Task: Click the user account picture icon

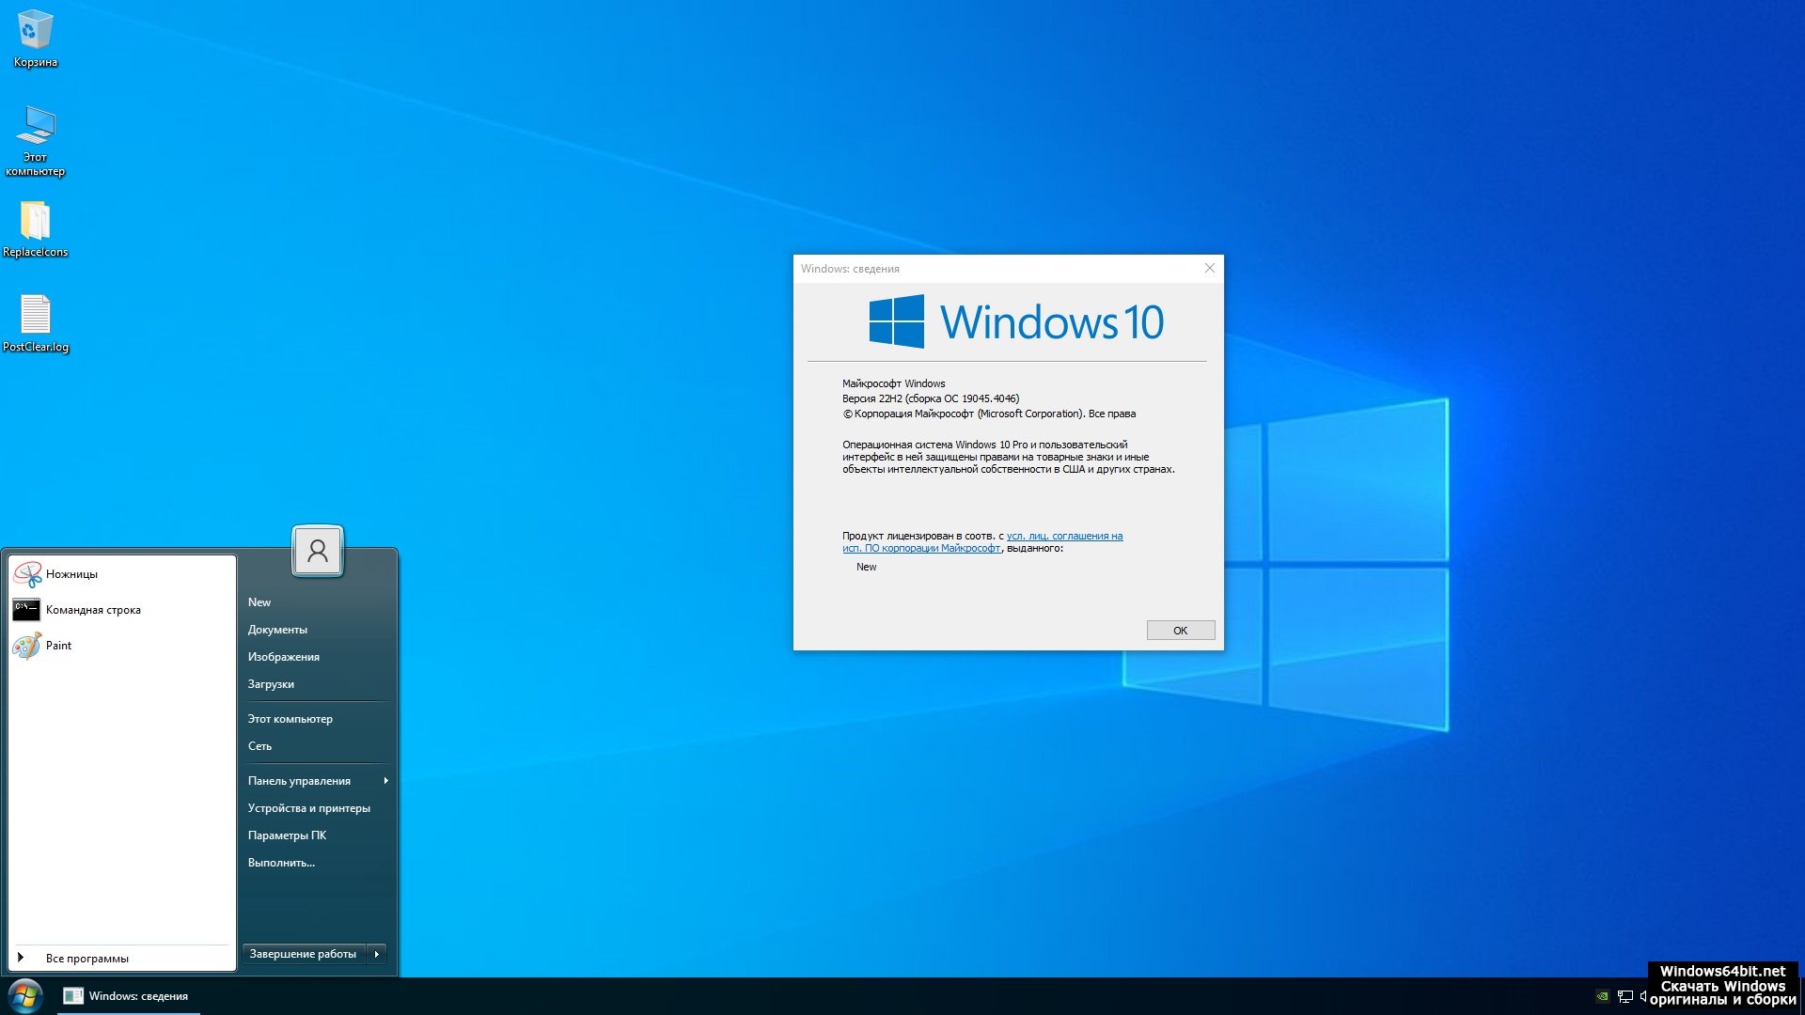Action: pos(318,551)
